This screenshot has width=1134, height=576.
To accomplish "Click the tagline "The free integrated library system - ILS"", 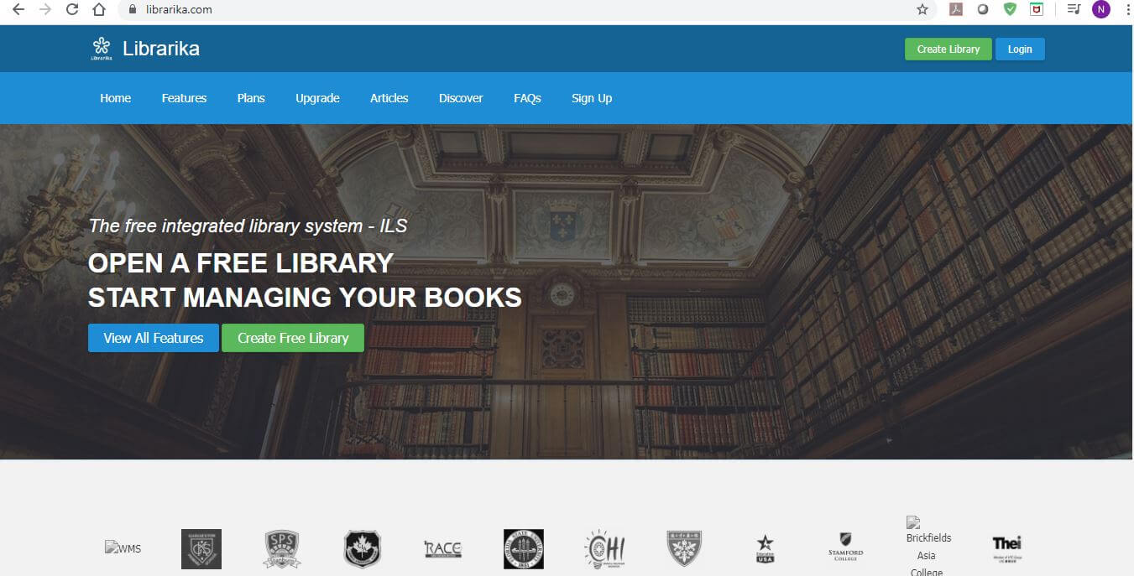I will tap(248, 226).
